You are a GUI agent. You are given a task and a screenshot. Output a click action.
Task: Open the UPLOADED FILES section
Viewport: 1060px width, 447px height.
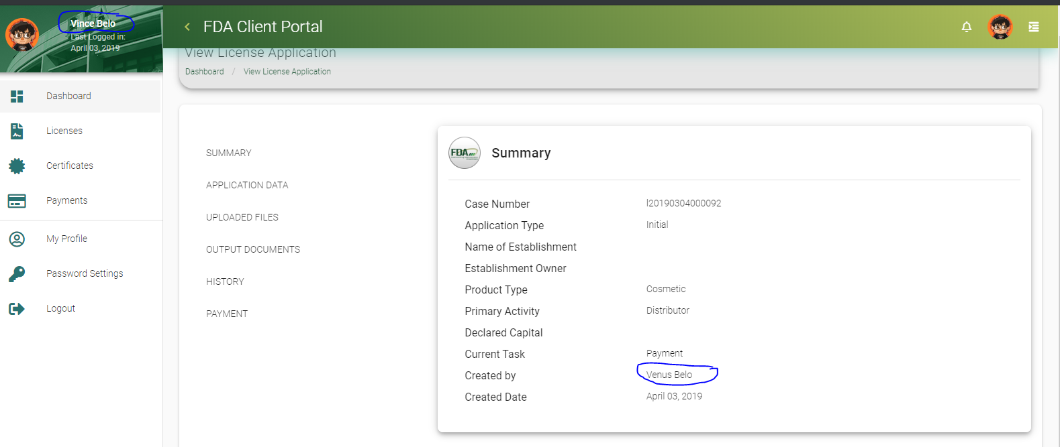pyautogui.click(x=242, y=217)
